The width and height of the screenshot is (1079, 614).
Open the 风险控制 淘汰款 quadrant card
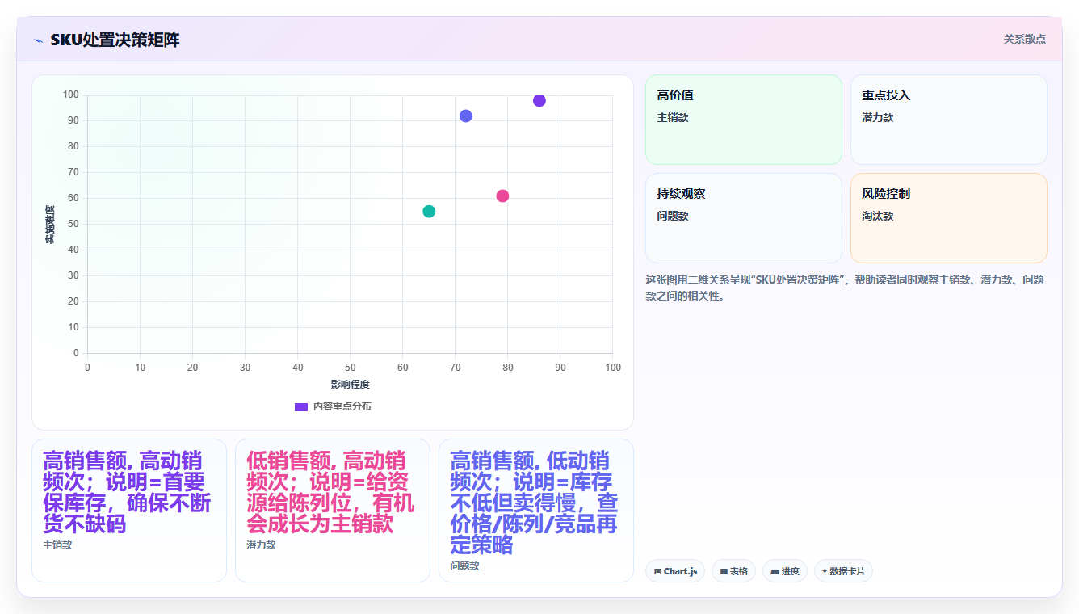[949, 218]
